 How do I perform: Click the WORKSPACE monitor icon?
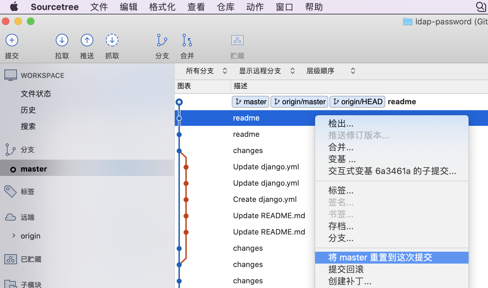coord(11,75)
